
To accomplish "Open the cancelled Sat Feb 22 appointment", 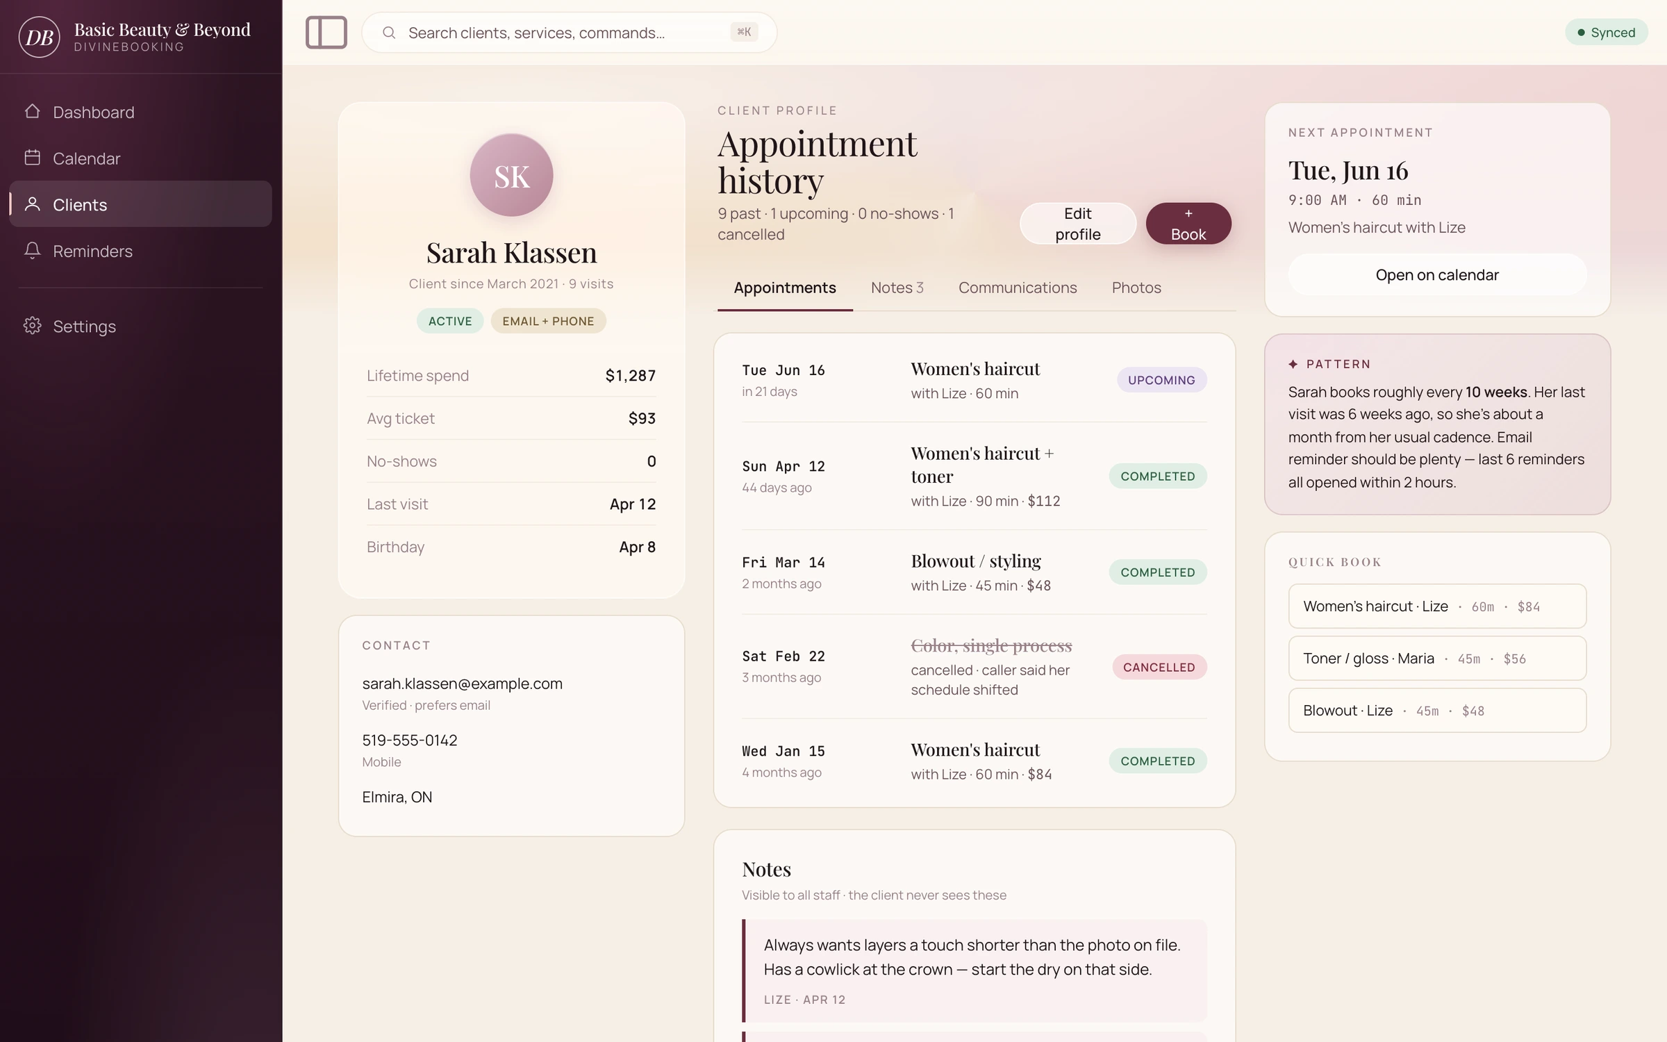I will (975, 667).
